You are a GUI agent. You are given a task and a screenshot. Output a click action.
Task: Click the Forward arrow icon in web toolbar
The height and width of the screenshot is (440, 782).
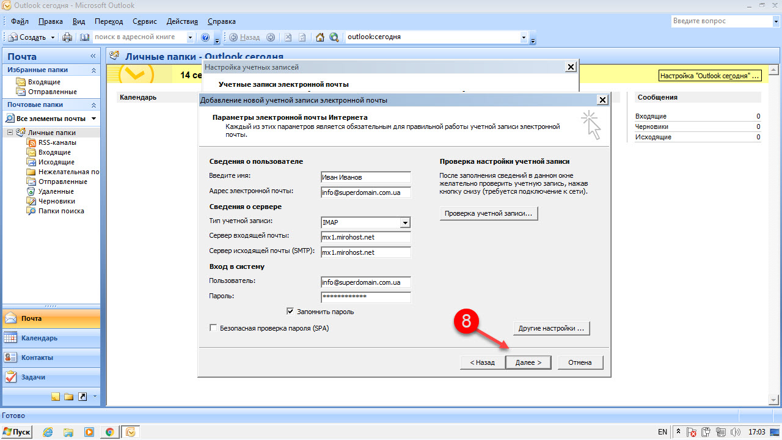click(x=271, y=37)
